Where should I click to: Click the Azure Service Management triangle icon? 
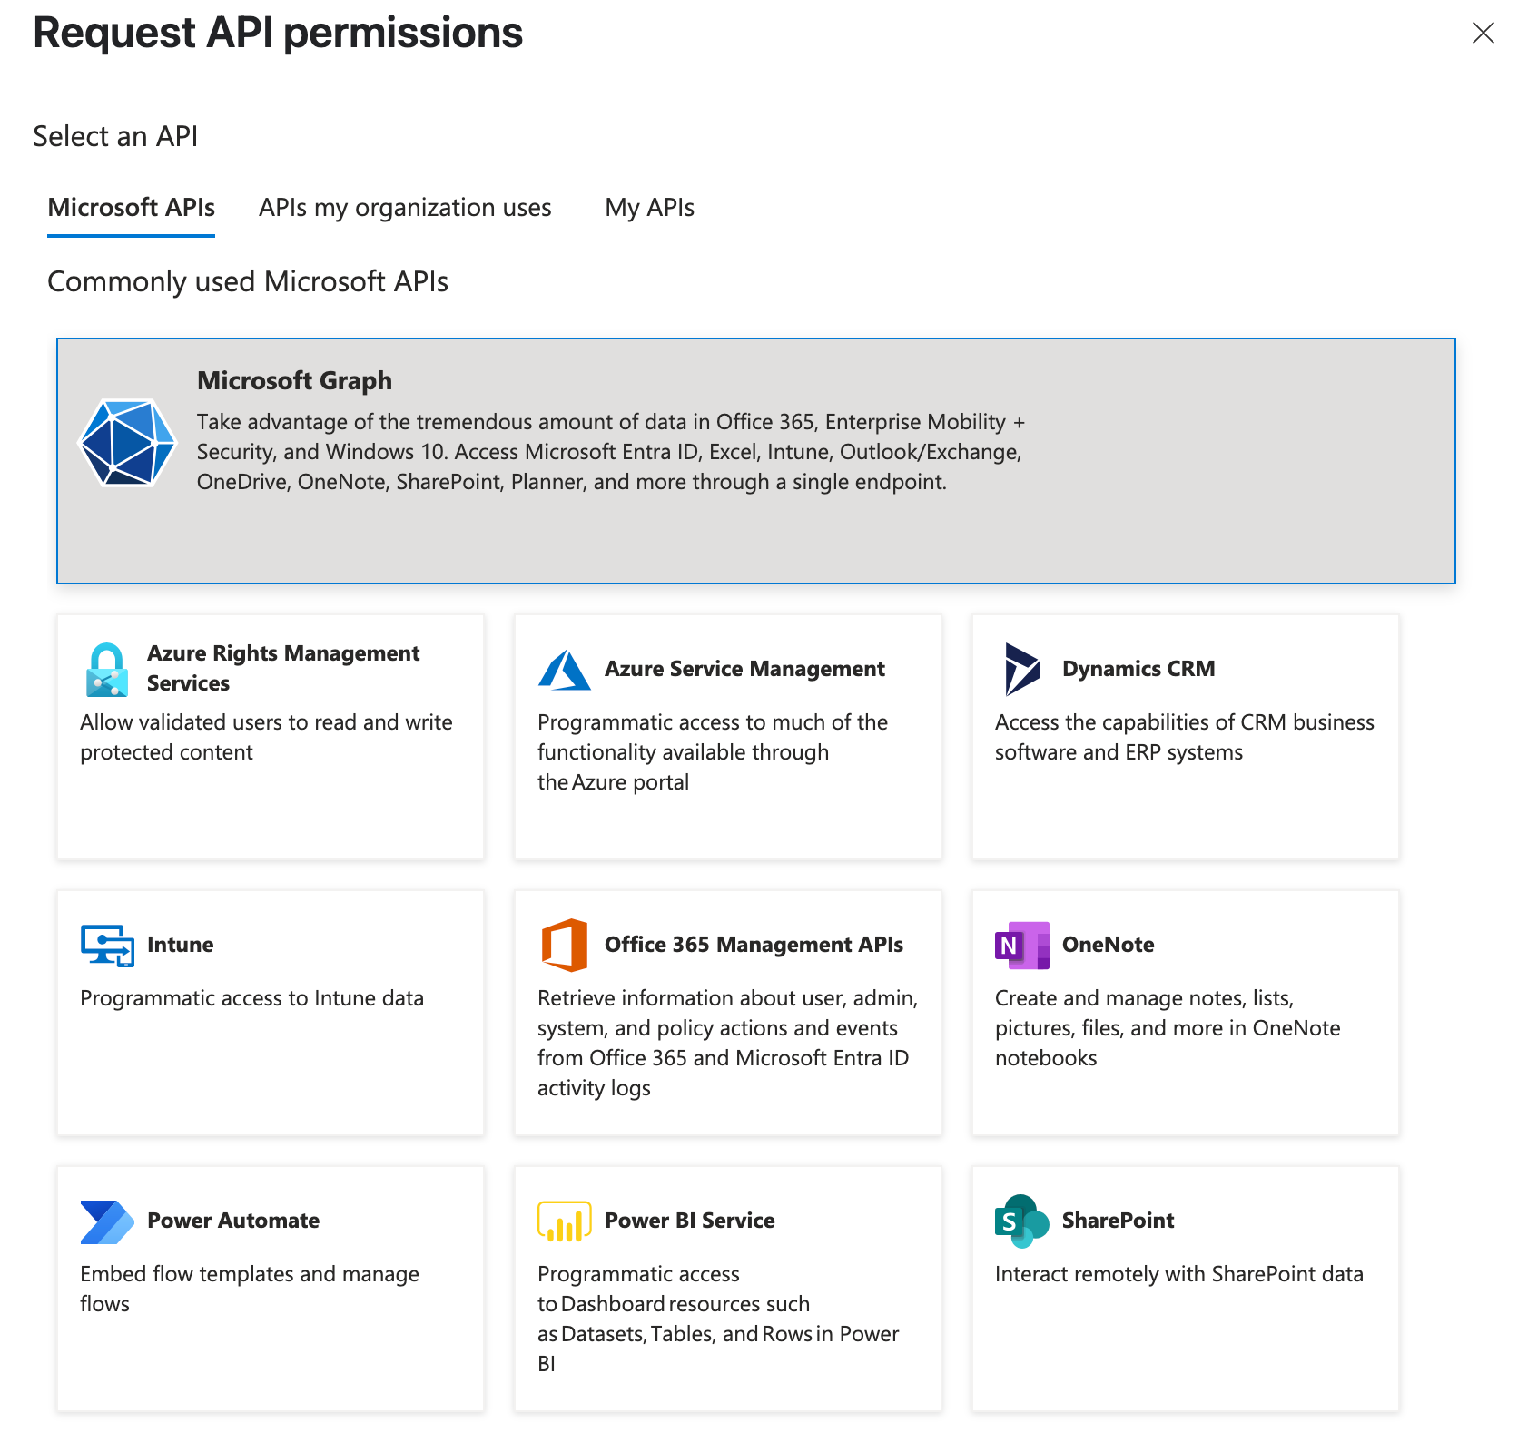pyautogui.click(x=565, y=670)
